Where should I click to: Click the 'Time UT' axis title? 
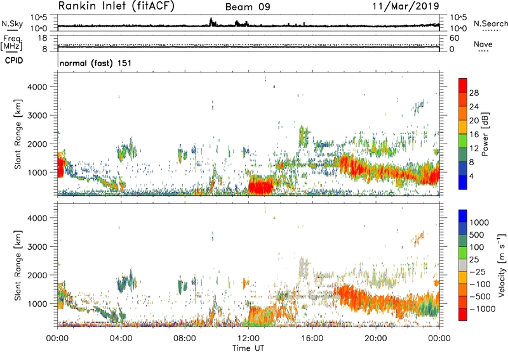point(248,348)
